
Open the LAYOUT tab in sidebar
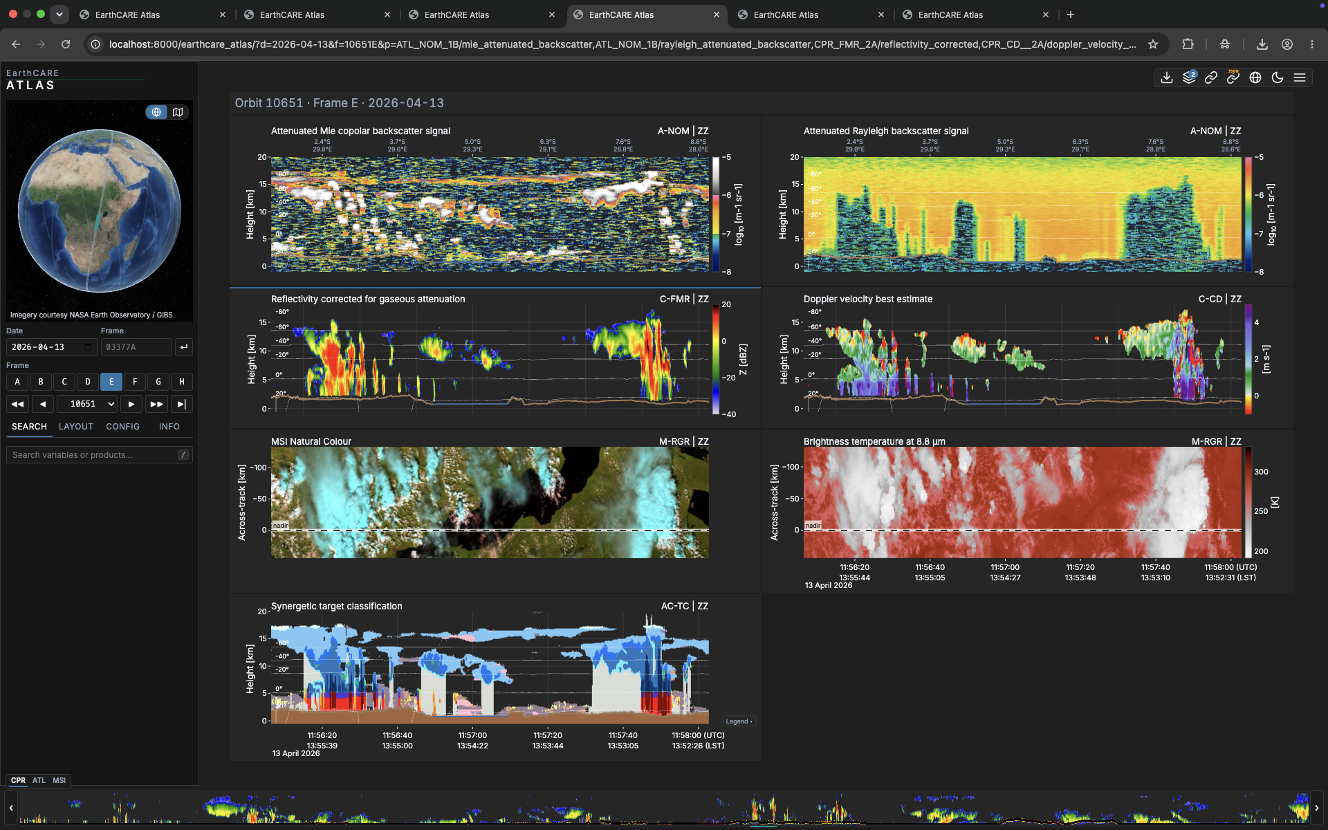coord(76,427)
